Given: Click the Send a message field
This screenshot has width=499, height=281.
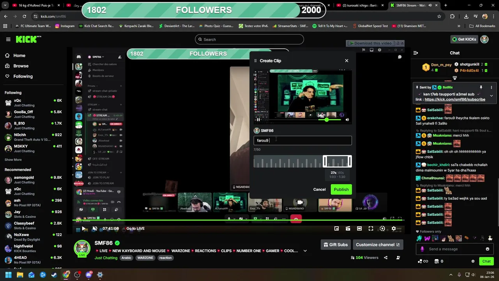Looking at the screenshot, I should 454,249.
